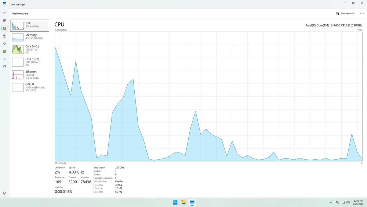
Task: Minimize the Task Manager window
Action: (x=345, y=3)
